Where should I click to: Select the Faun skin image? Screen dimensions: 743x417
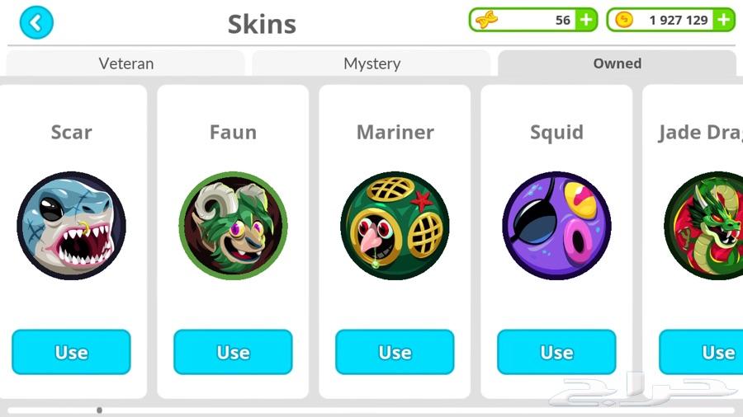(x=233, y=226)
